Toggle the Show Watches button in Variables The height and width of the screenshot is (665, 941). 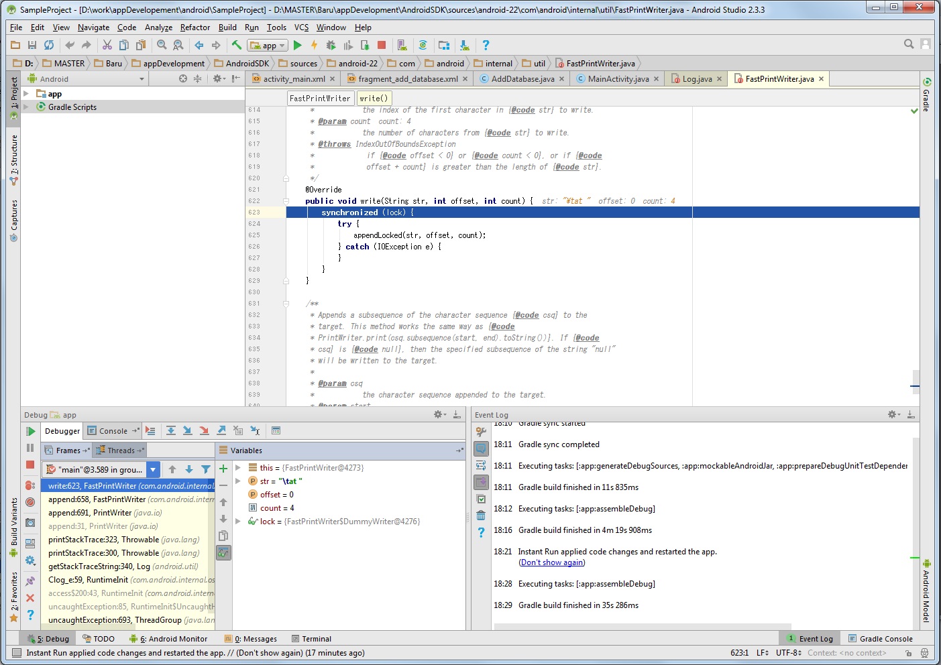pyautogui.click(x=223, y=552)
